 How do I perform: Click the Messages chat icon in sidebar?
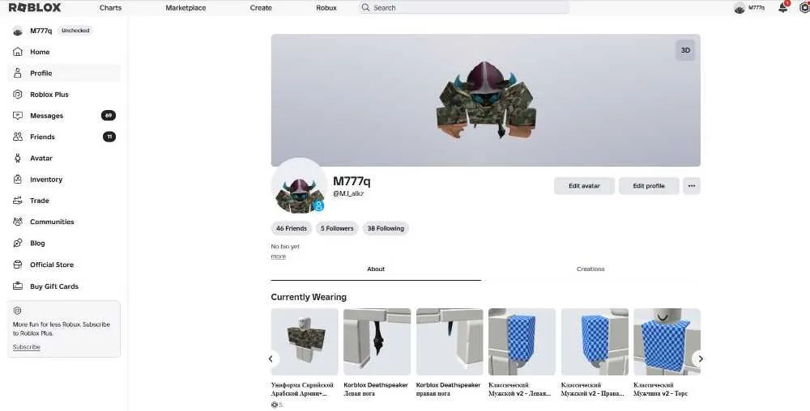coord(18,116)
